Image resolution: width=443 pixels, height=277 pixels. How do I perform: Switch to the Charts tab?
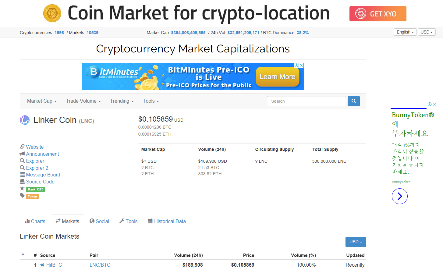[x=35, y=222]
